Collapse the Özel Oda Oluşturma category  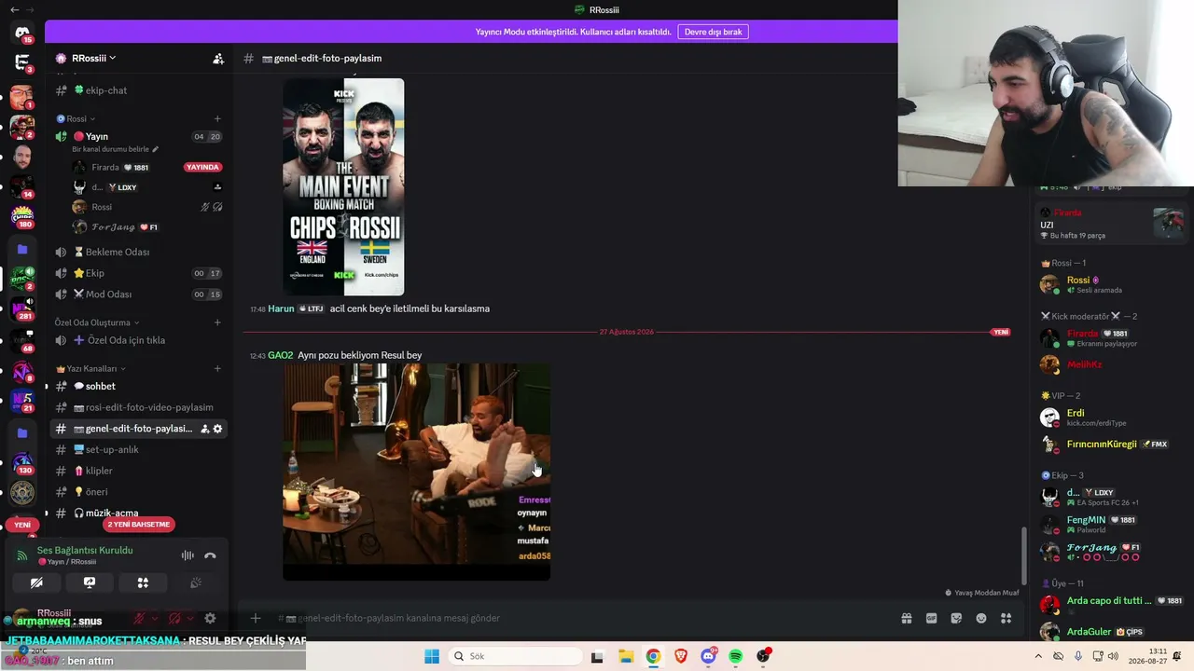point(97,322)
